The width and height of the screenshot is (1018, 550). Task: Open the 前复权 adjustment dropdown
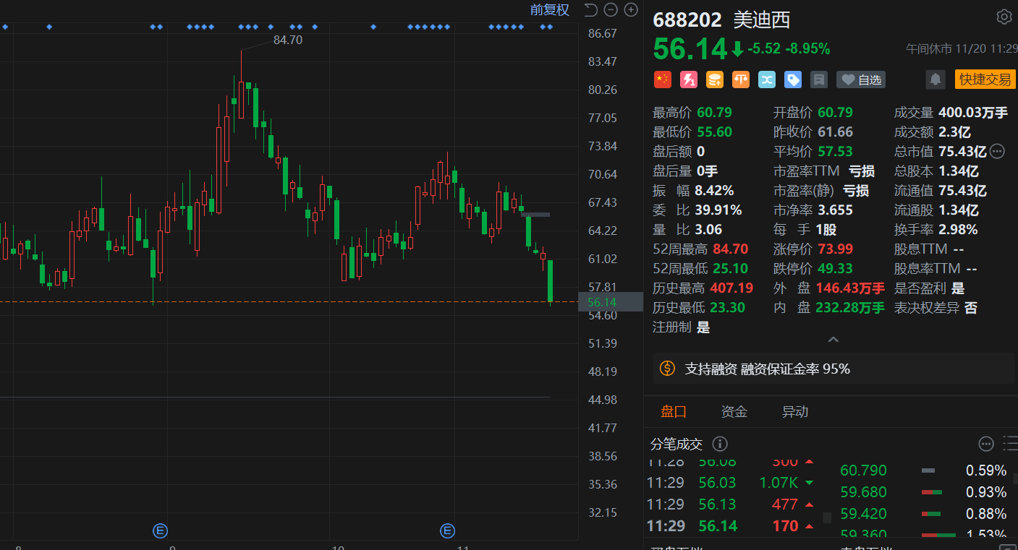coord(549,10)
